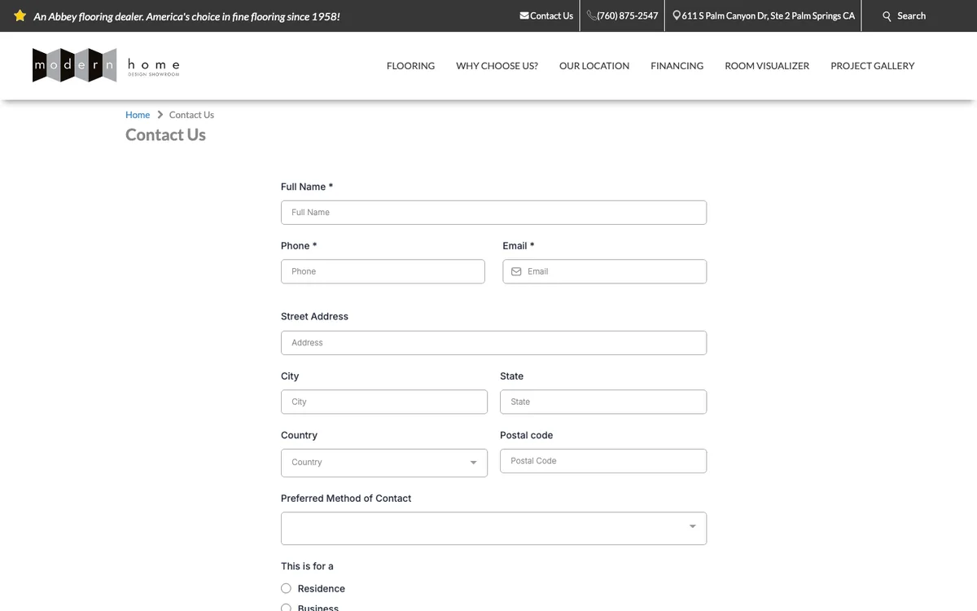Image resolution: width=977 pixels, height=611 pixels.
Task: Click the magnifying glass search icon
Action: pos(887,16)
